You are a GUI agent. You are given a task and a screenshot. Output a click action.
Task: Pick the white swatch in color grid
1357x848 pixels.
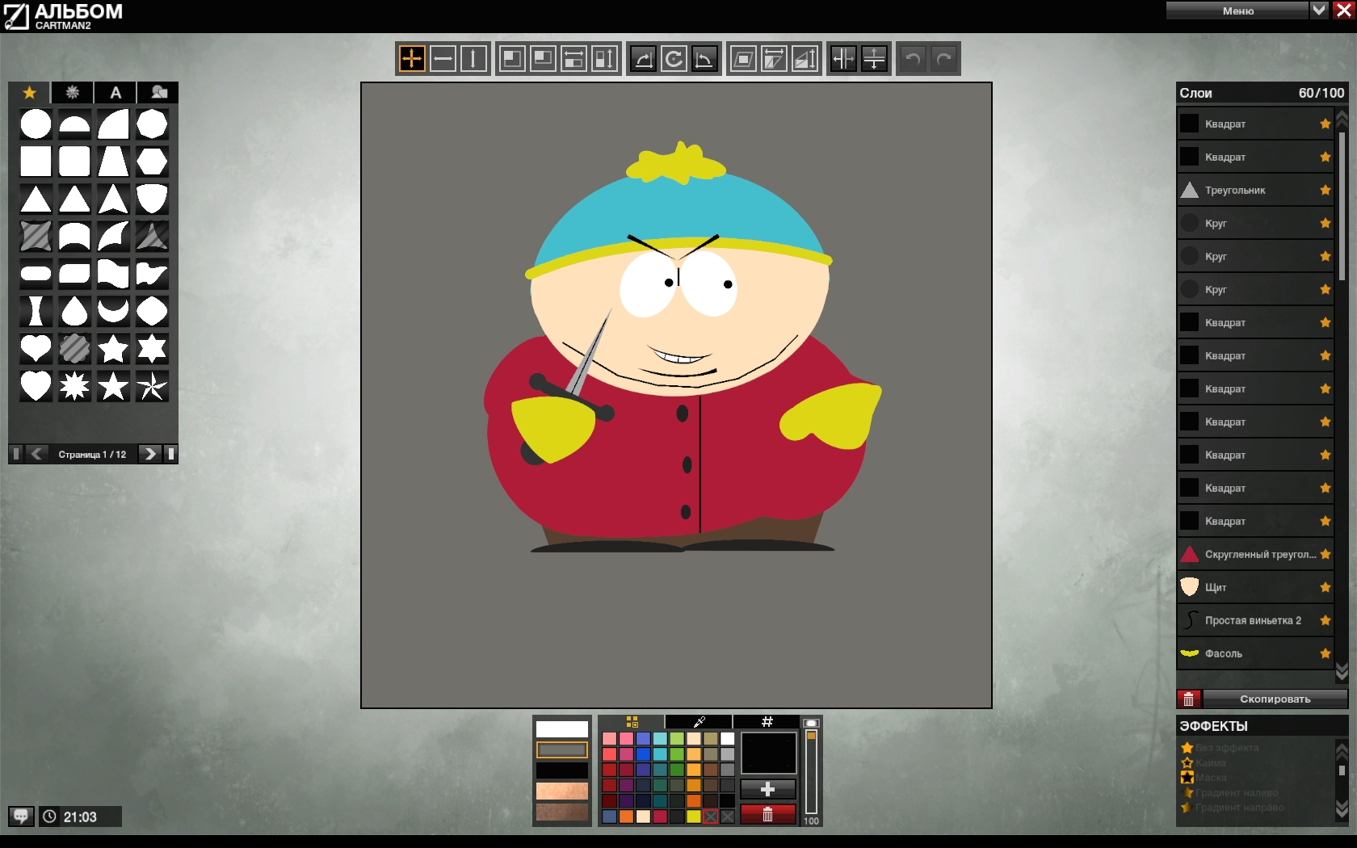click(728, 738)
